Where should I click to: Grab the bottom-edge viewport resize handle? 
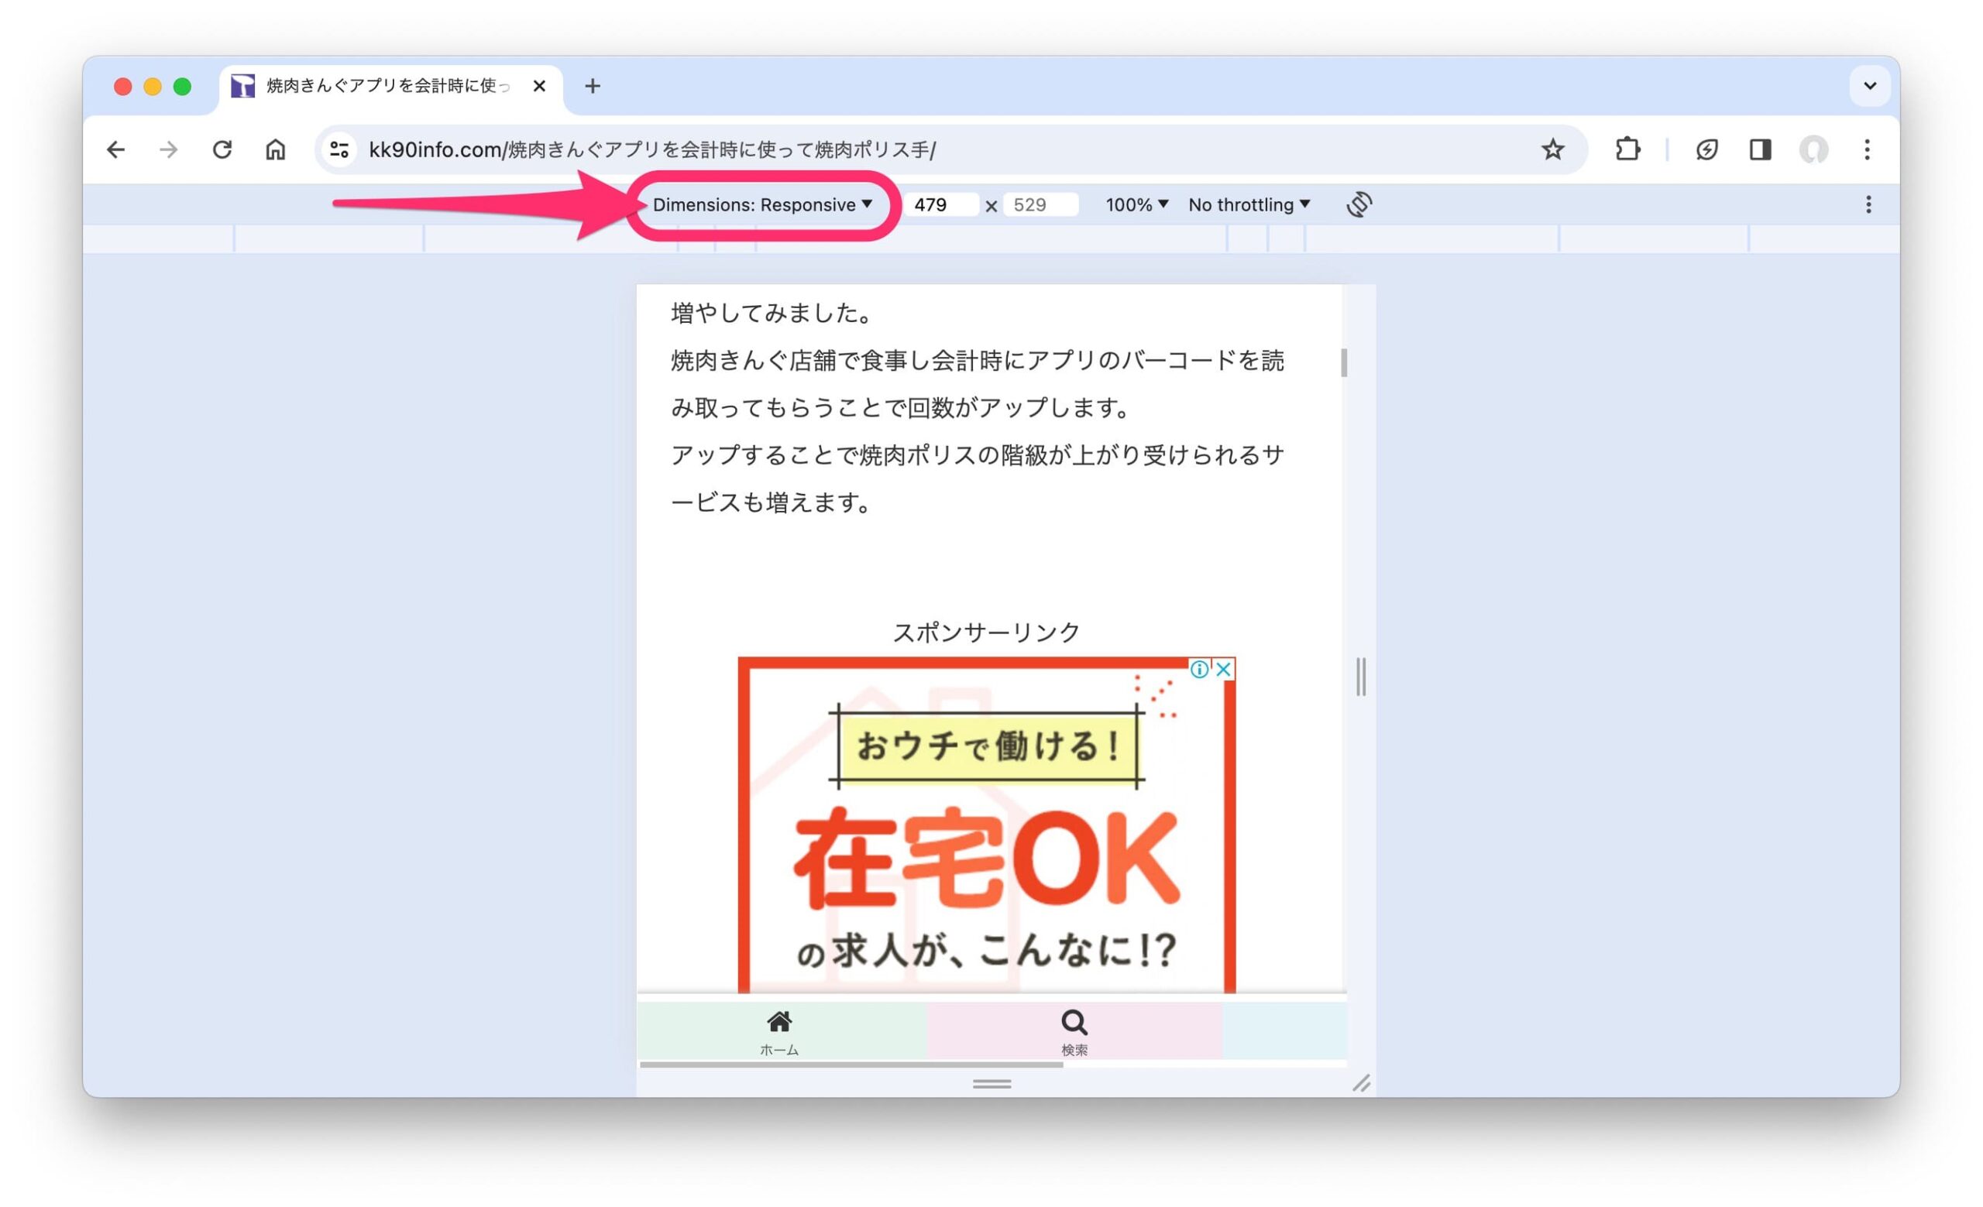click(x=991, y=1084)
